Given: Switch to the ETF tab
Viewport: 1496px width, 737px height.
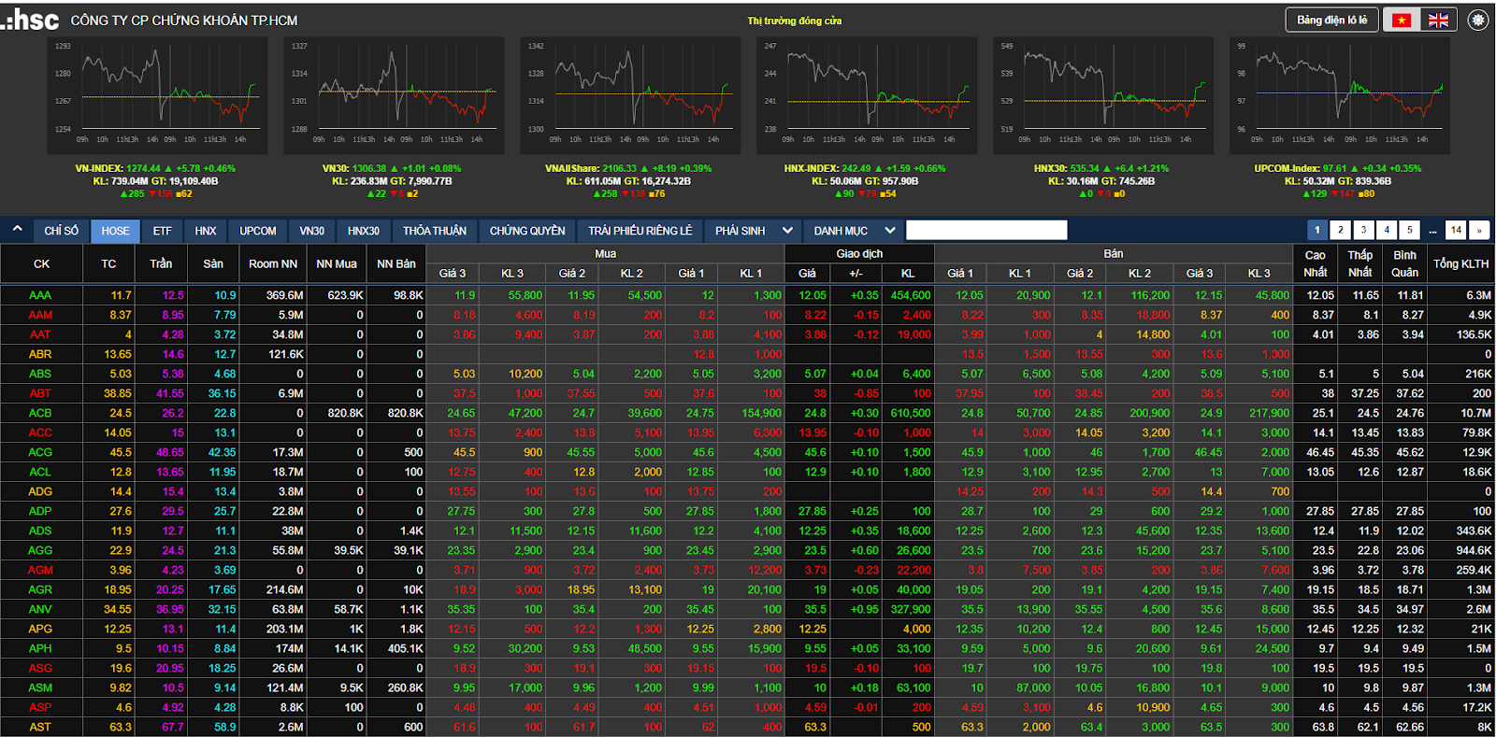Looking at the screenshot, I should 163,231.
